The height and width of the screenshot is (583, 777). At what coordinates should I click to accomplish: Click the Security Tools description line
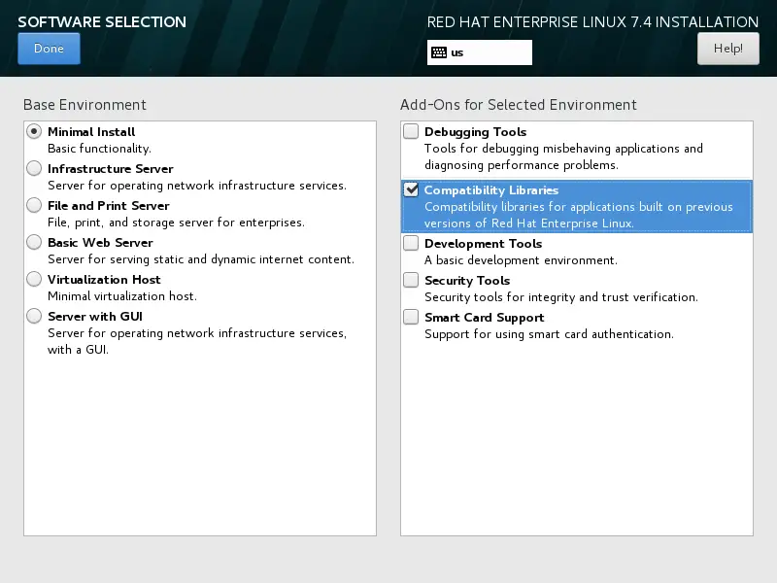[x=561, y=297]
